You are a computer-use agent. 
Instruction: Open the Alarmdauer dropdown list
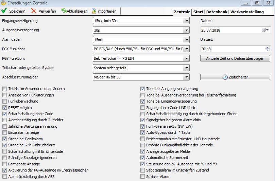pos(186,40)
